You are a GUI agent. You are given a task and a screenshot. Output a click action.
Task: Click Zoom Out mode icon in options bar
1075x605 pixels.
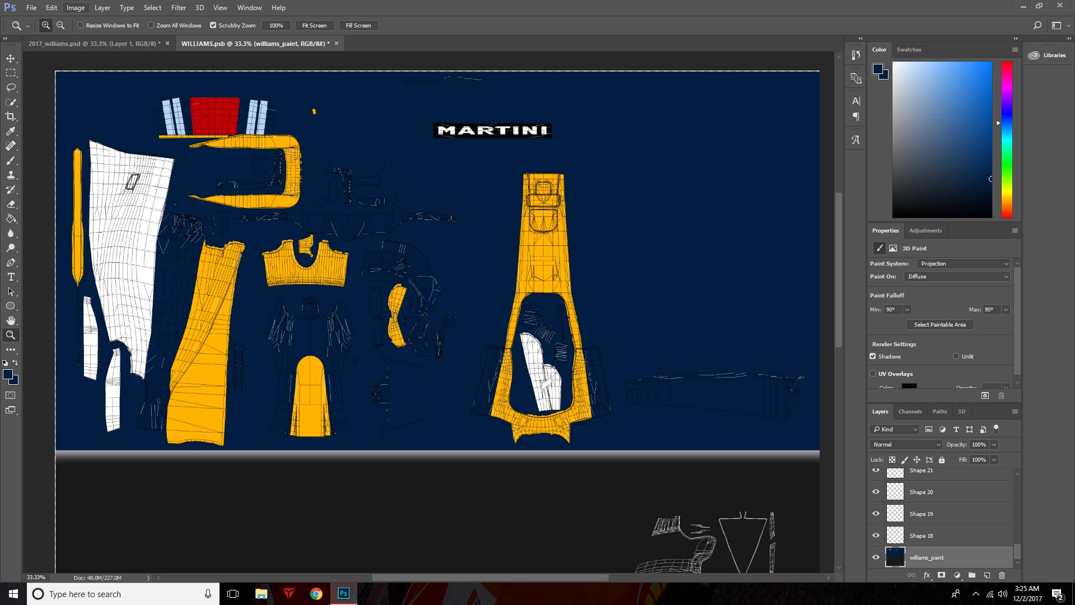coord(60,25)
